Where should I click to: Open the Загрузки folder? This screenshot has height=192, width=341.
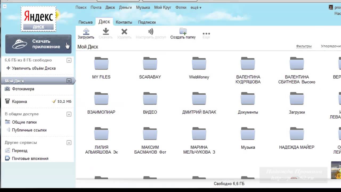[x=297, y=98]
